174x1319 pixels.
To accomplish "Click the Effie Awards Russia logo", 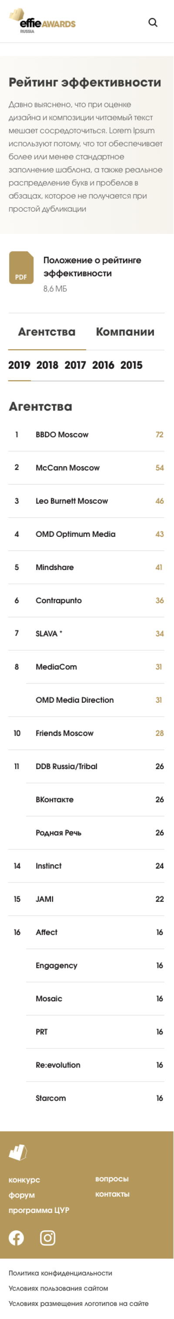I will [42, 21].
